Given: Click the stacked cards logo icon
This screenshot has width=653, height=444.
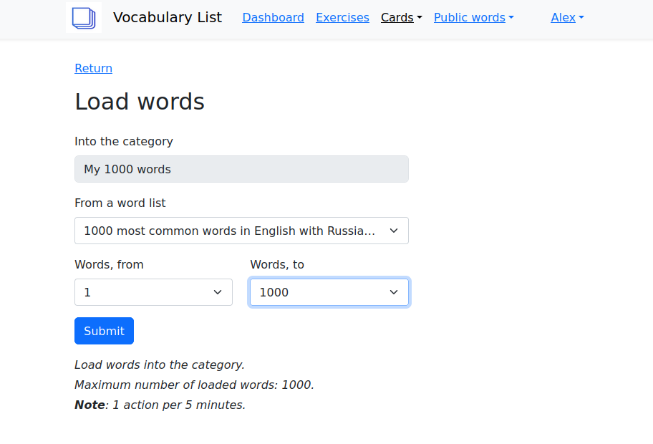Looking at the screenshot, I should point(84,18).
